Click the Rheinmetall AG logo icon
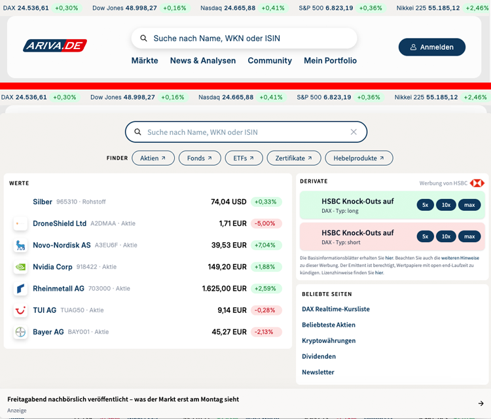Screen dimensions: 491x419 (20, 289)
